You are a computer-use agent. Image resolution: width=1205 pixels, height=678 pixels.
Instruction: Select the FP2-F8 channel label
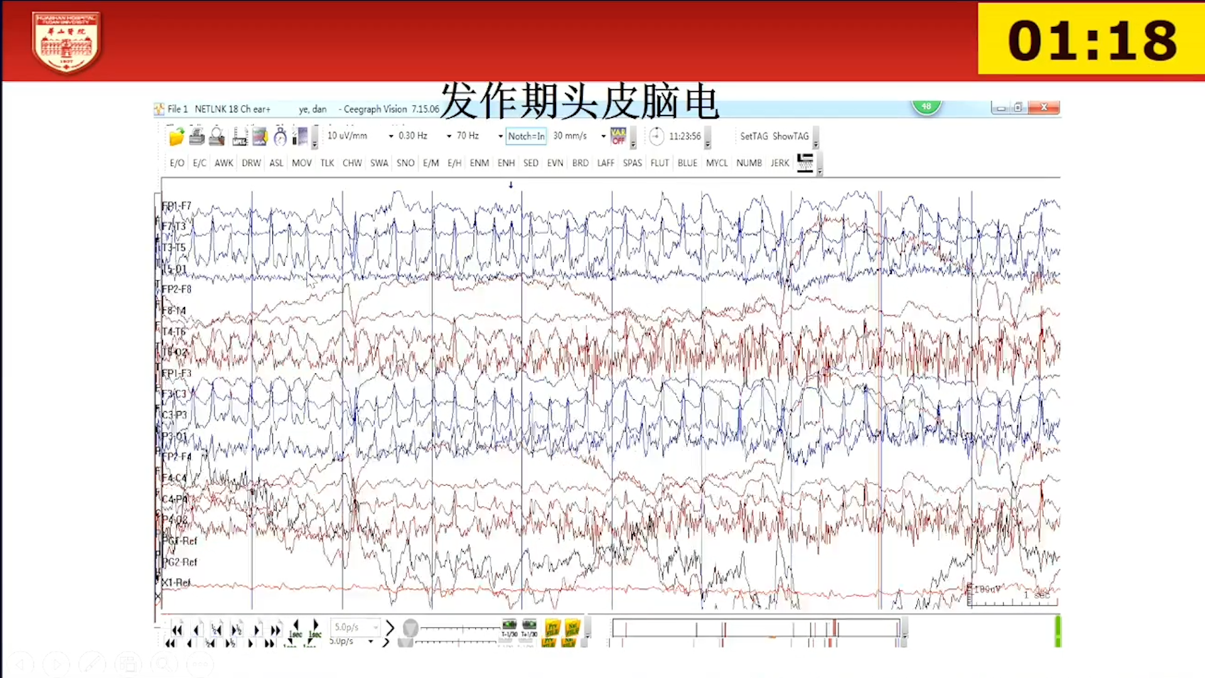coord(176,289)
